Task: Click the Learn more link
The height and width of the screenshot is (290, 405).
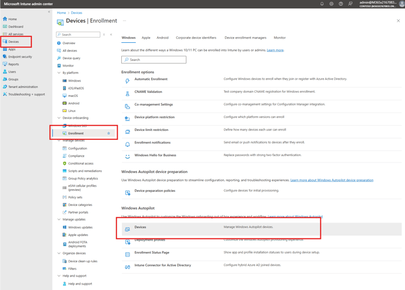Action: (275, 50)
